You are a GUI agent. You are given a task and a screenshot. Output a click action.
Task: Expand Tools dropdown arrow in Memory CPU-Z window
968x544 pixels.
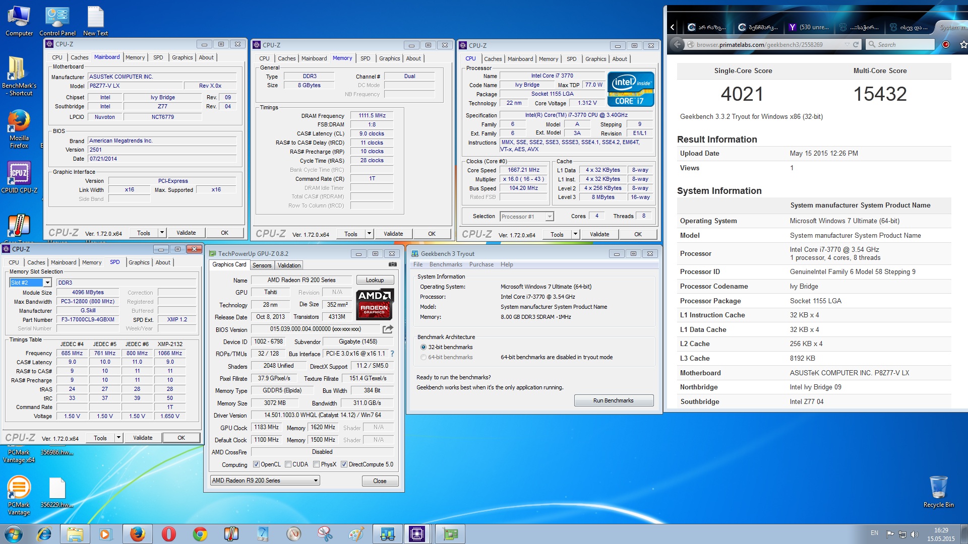point(369,234)
